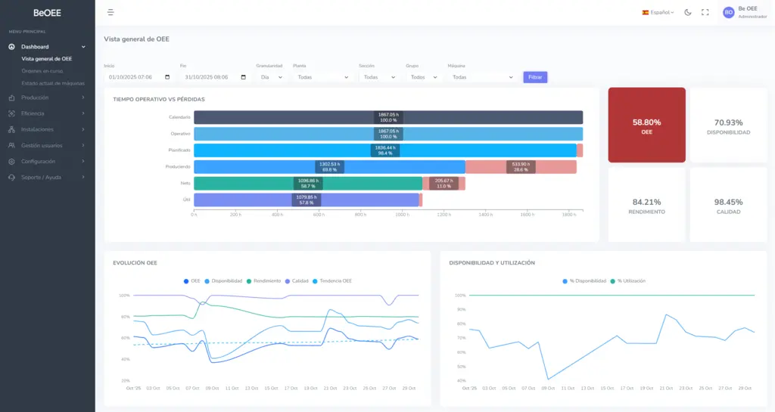Open Órdenes en curso menu item

pos(42,71)
